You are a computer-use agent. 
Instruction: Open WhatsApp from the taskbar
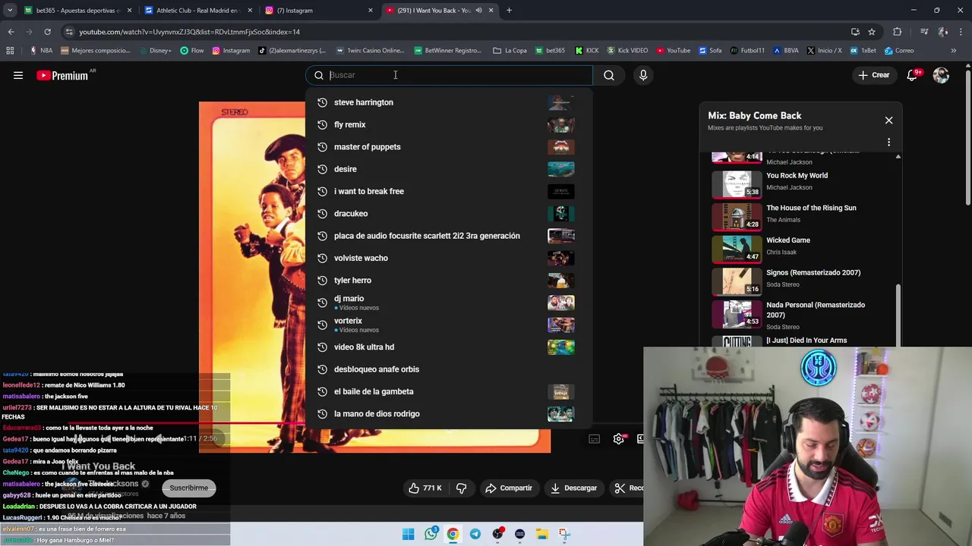[x=431, y=535]
